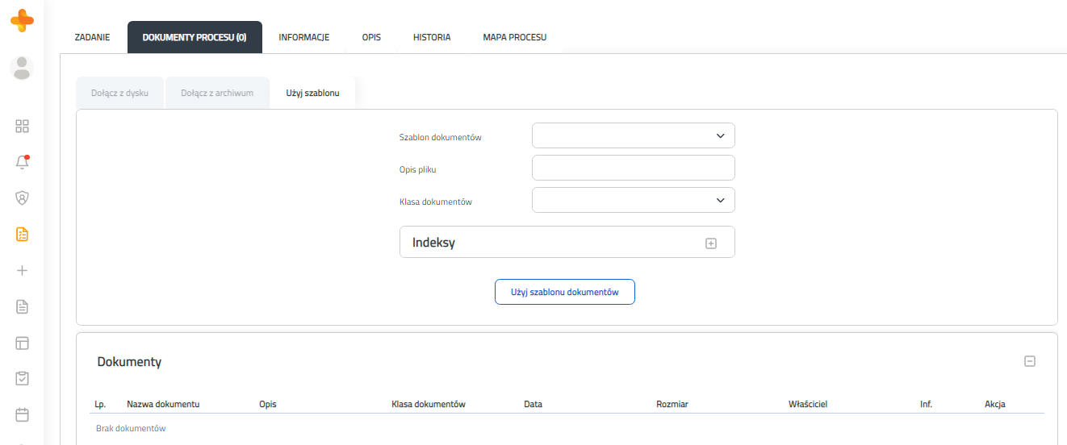
Task: Focus the Opis pliku text field
Action: (x=634, y=168)
